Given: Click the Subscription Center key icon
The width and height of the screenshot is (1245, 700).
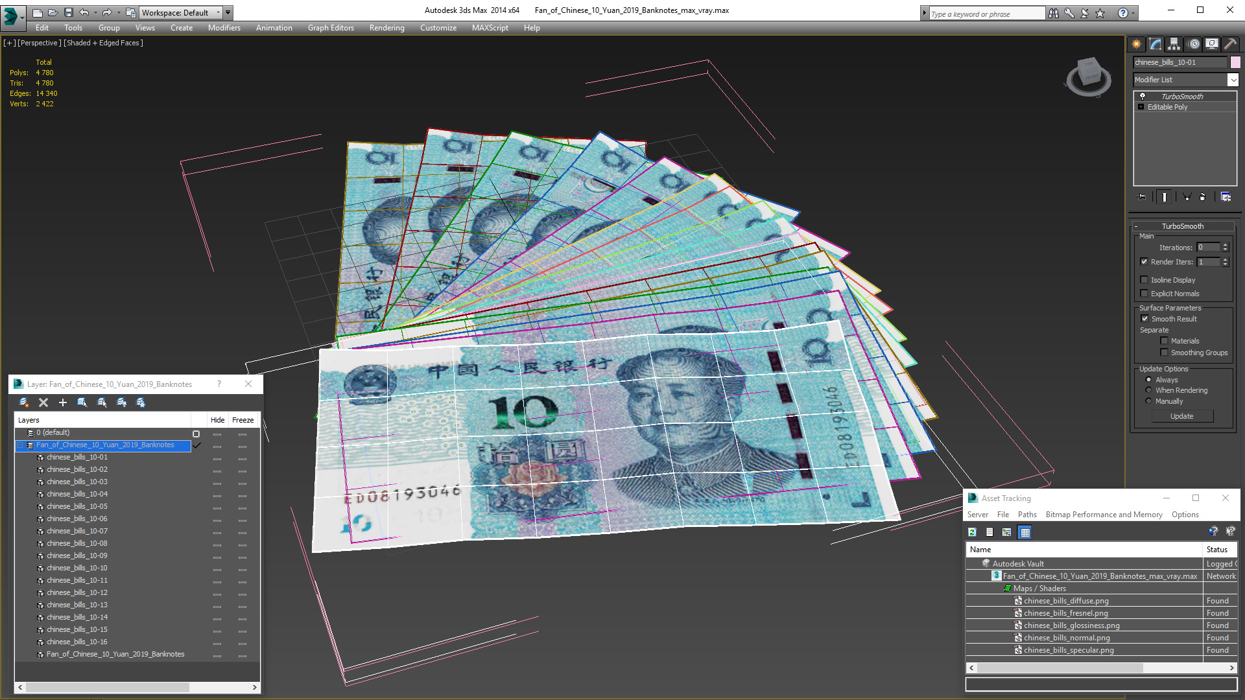Looking at the screenshot, I should tap(1069, 13).
